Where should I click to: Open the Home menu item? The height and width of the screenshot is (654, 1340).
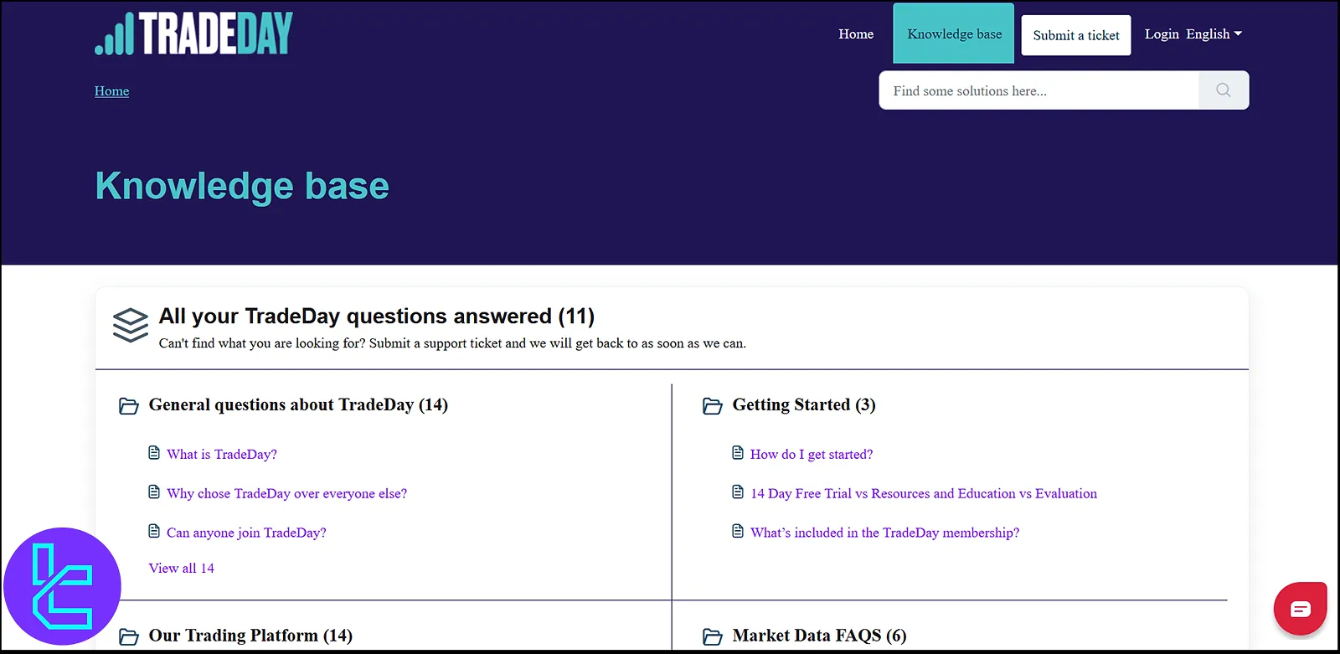[856, 34]
